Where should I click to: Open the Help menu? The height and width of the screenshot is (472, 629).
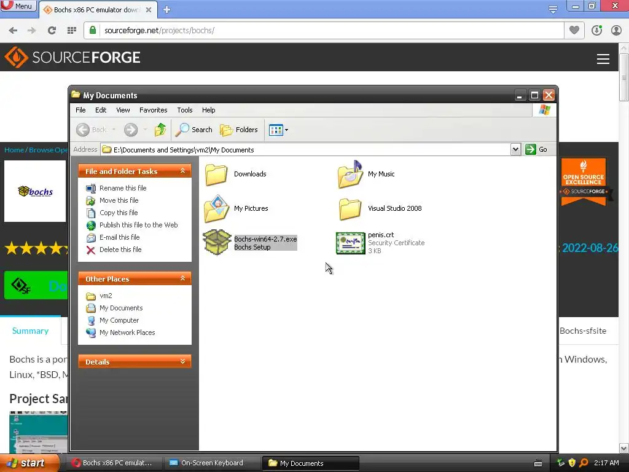208,110
